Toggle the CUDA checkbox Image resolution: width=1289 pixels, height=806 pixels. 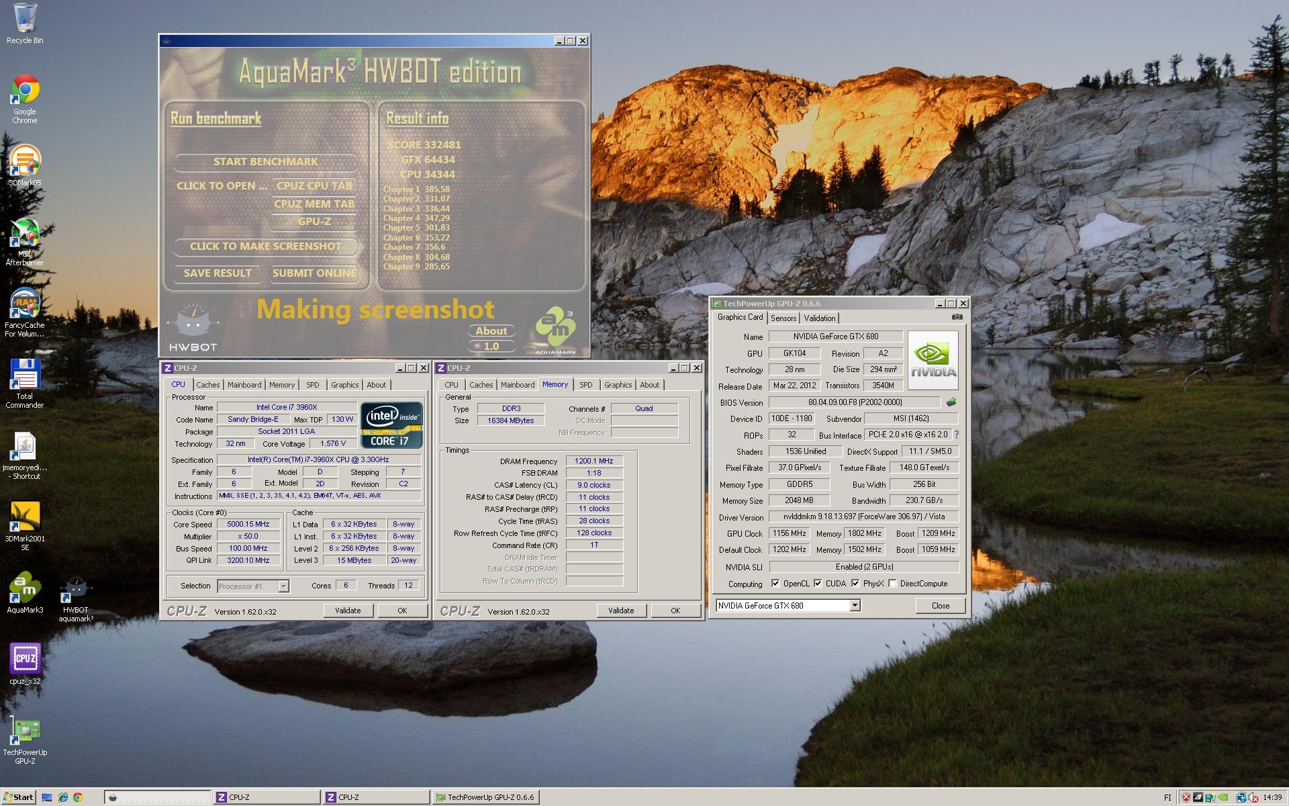pyautogui.click(x=818, y=584)
